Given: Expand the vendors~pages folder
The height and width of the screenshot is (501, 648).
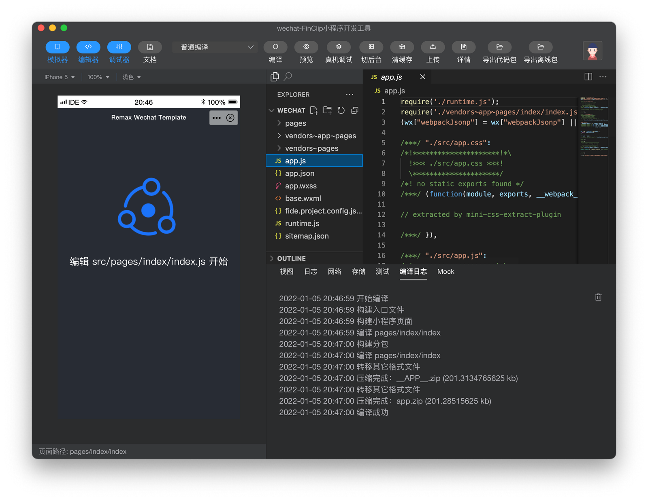Looking at the screenshot, I should (x=314, y=148).
